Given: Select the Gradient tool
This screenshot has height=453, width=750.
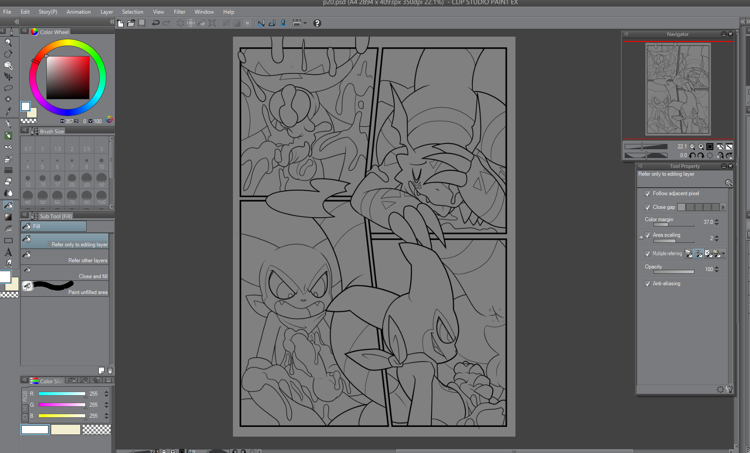Looking at the screenshot, I should click(8, 217).
